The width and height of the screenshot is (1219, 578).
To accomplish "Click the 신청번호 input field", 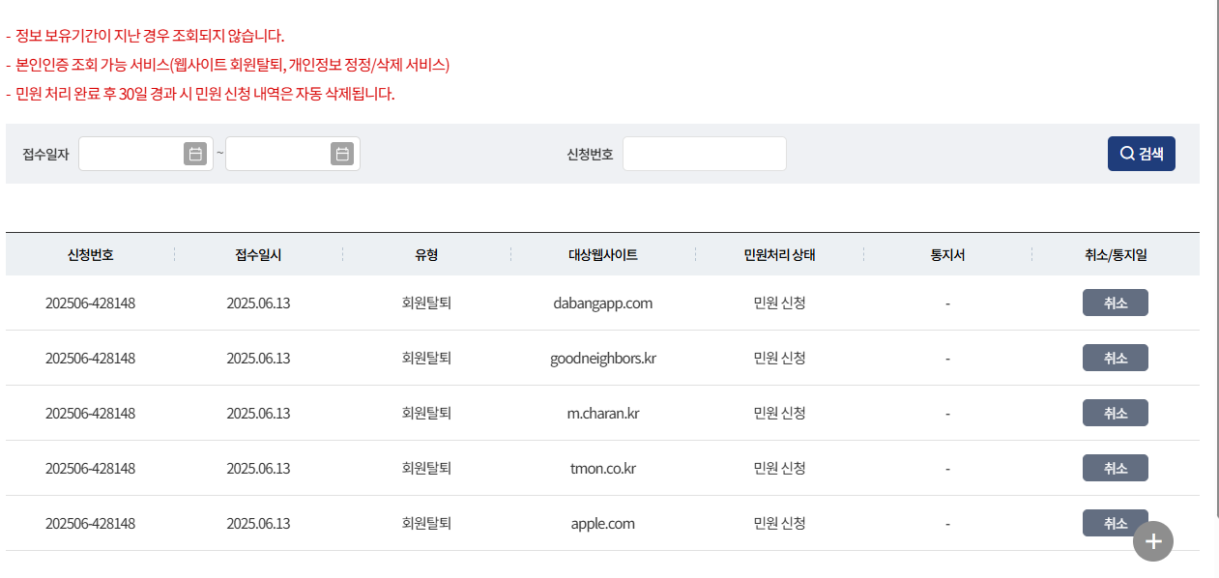I will click(704, 153).
